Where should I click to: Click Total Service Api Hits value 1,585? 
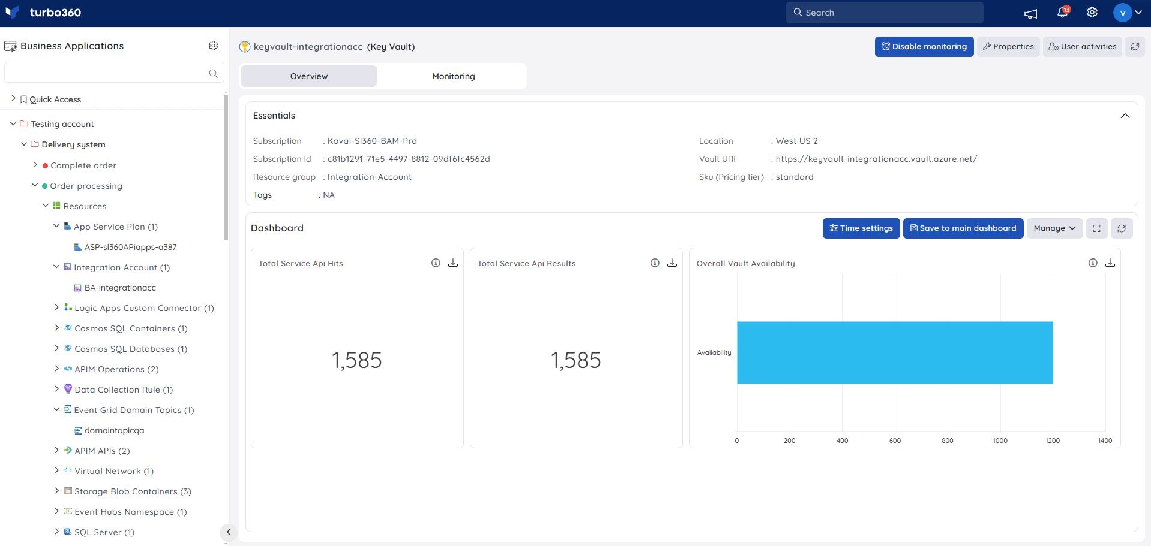(356, 360)
